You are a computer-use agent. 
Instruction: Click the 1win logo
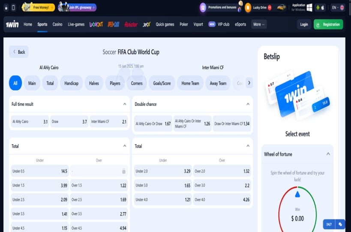(x=12, y=24)
